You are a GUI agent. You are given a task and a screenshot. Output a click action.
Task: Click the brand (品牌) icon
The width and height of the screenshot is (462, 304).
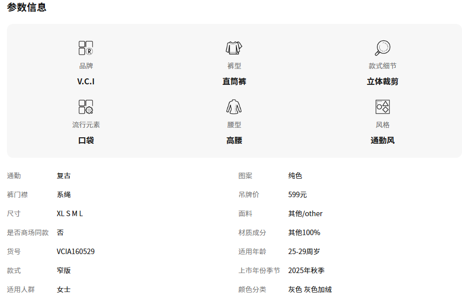(86, 48)
